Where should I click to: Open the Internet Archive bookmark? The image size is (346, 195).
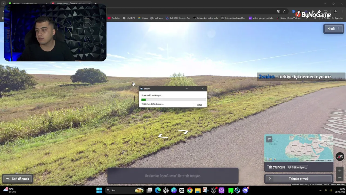click(x=233, y=18)
